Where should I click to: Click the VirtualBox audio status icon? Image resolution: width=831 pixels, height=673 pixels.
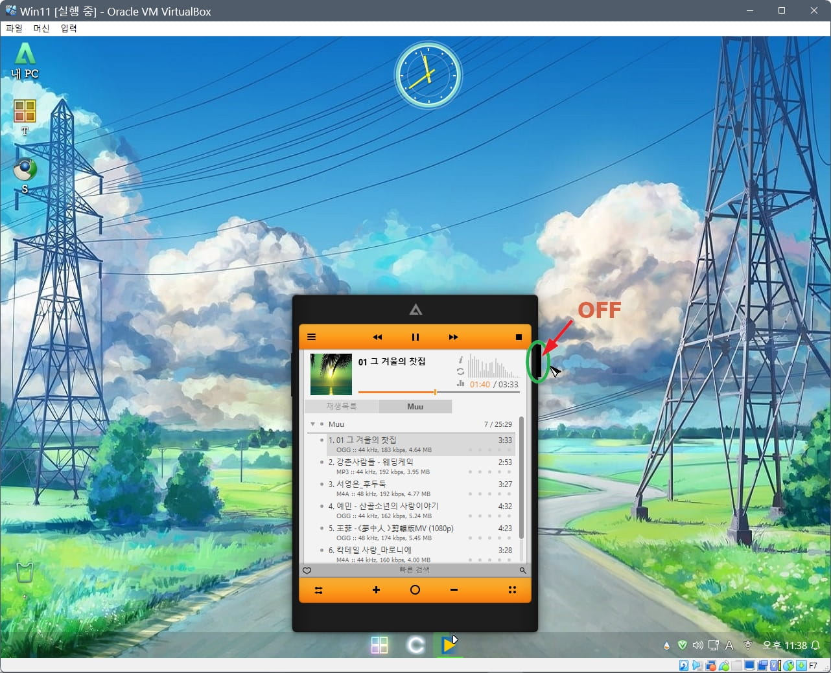697,665
